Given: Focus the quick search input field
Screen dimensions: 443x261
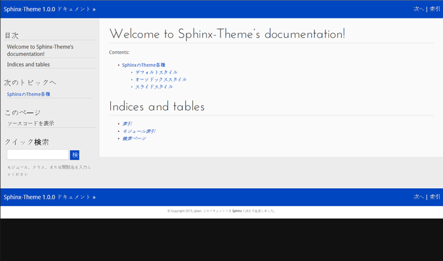Looking at the screenshot, I should point(38,155).
